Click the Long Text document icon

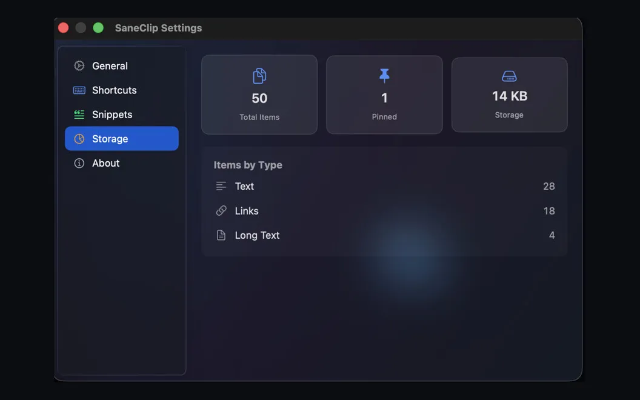pos(221,235)
